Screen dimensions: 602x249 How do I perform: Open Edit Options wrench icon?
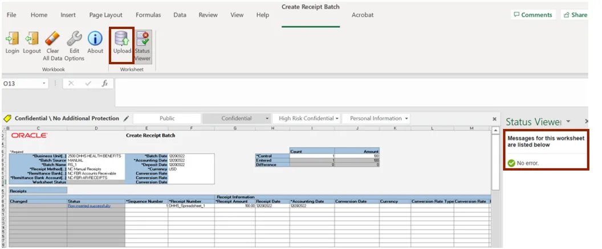click(x=74, y=39)
